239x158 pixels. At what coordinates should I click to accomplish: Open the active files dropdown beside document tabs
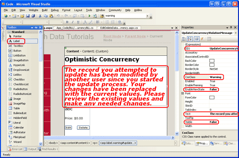[172, 28]
